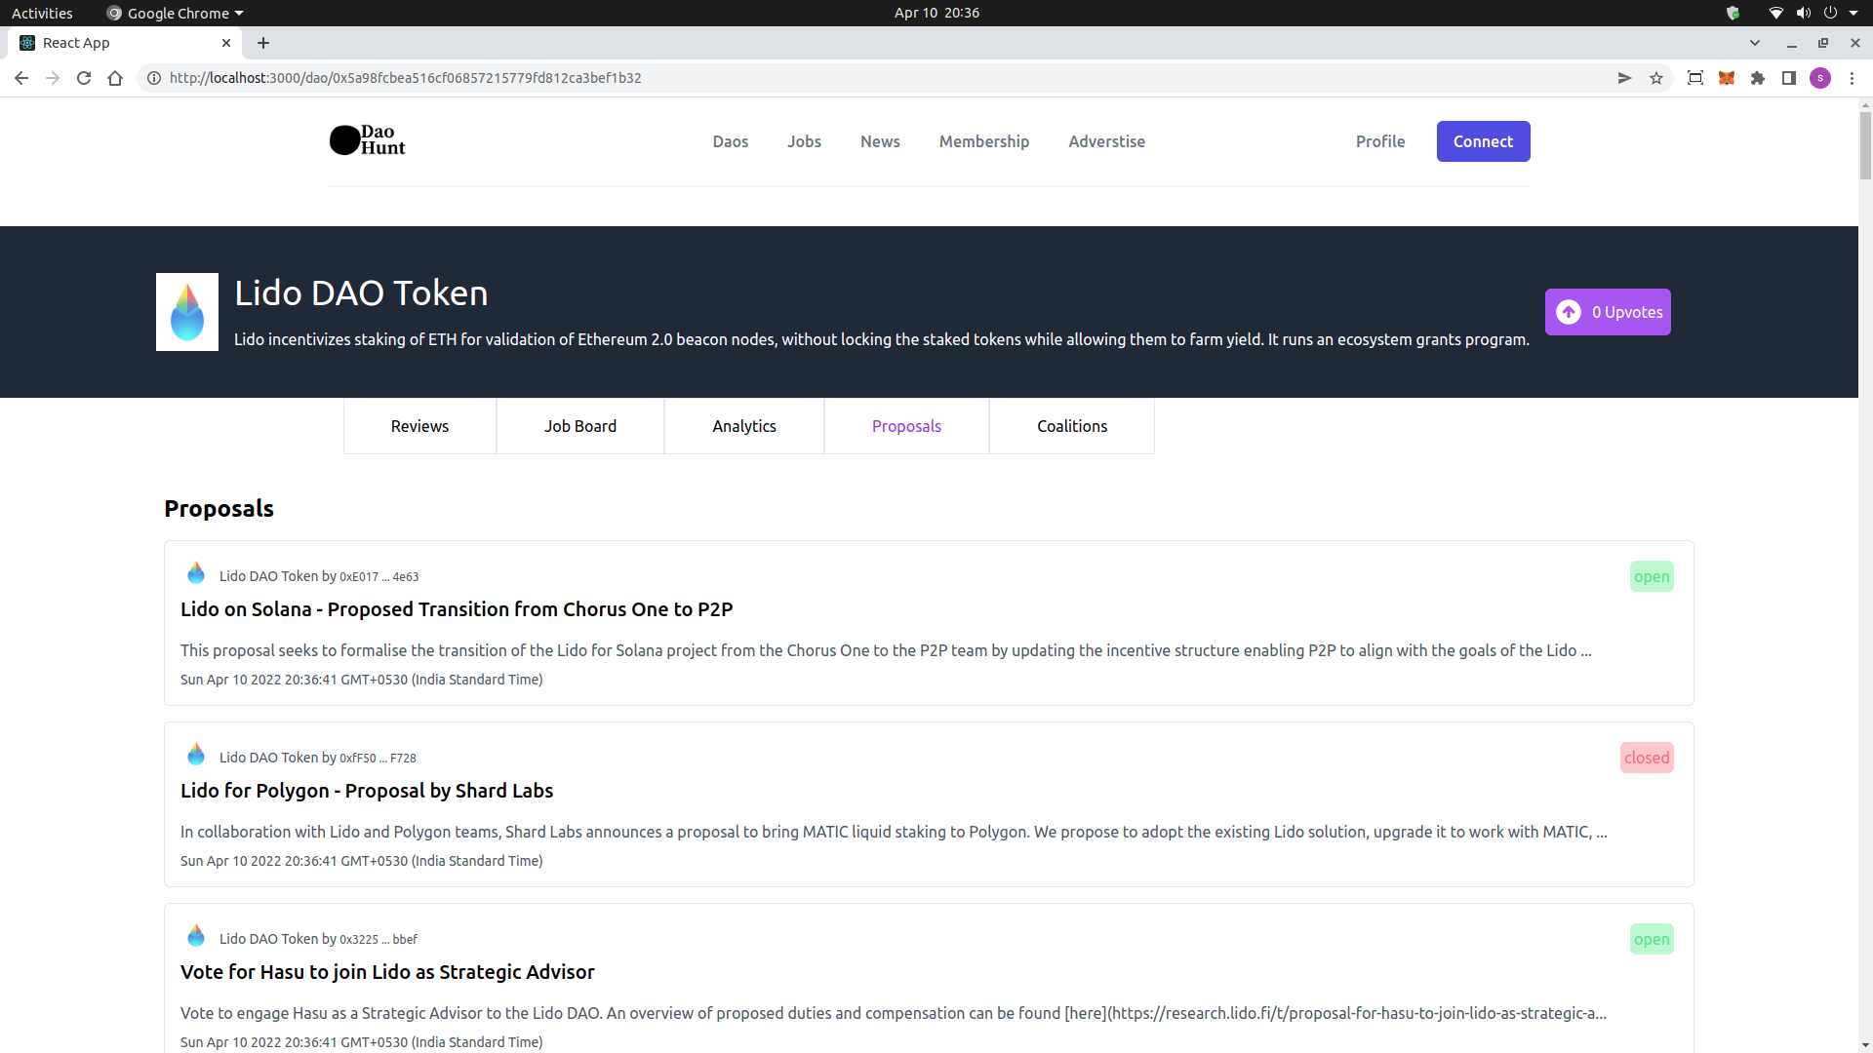The height and width of the screenshot is (1053, 1873).
Task: Open the News nav link
Action: pyautogui.click(x=880, y=141)
